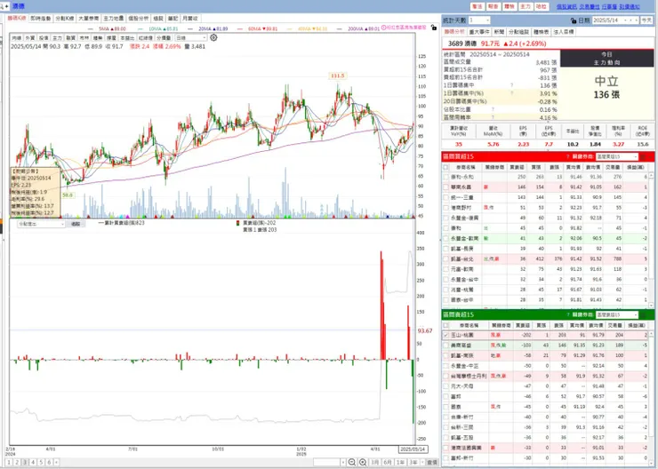Toggle the lock icon beside 日期
Screen dimensions: 658x469
click(574, 20)
